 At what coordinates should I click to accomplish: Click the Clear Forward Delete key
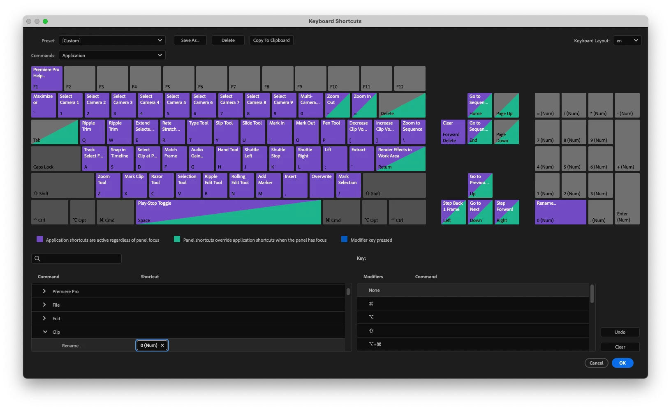tap(453, 132)
